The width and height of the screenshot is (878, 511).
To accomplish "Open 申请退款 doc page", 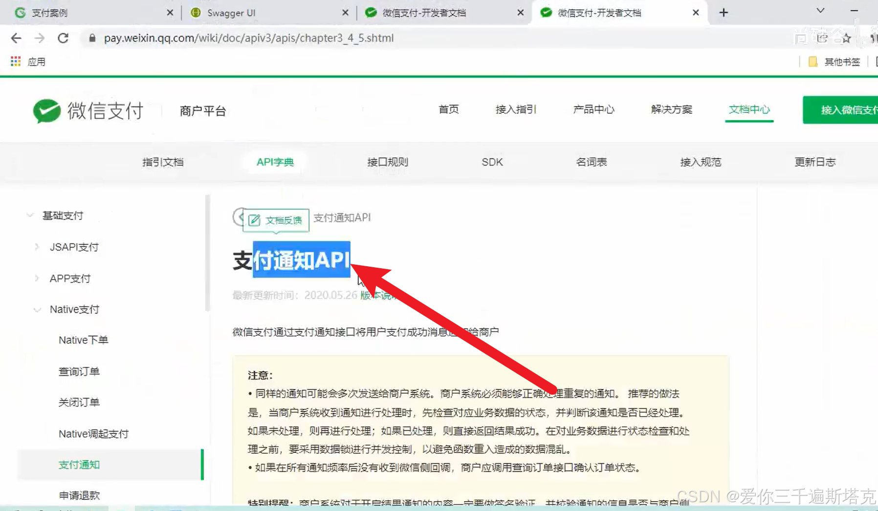I will click(79, 495).
